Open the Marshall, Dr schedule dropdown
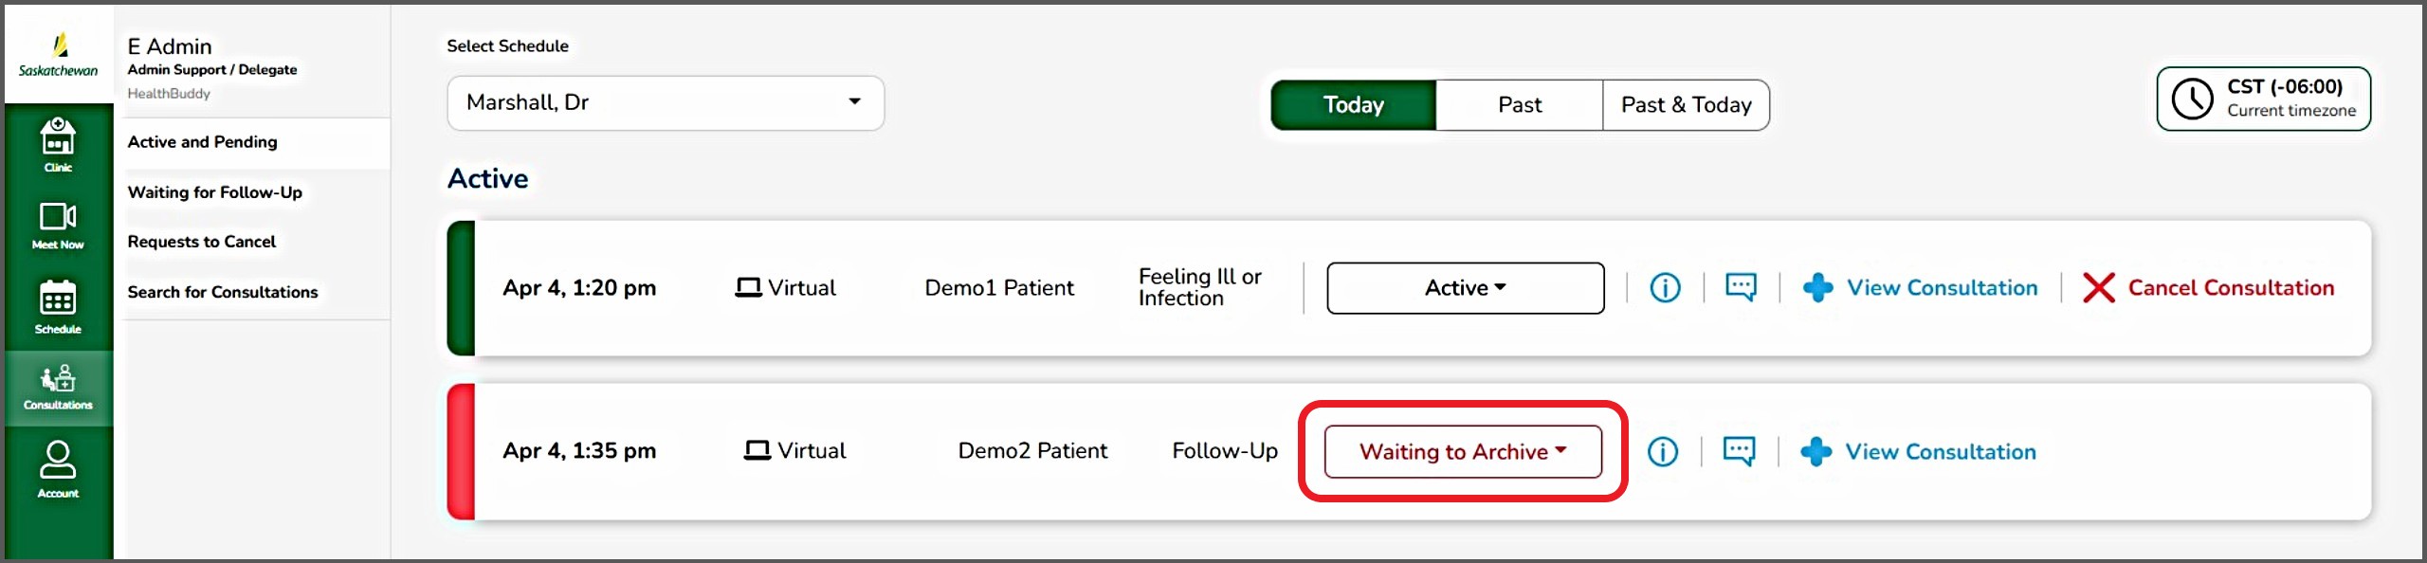Viewport: 2427px width, 563px height. (665, 103)
